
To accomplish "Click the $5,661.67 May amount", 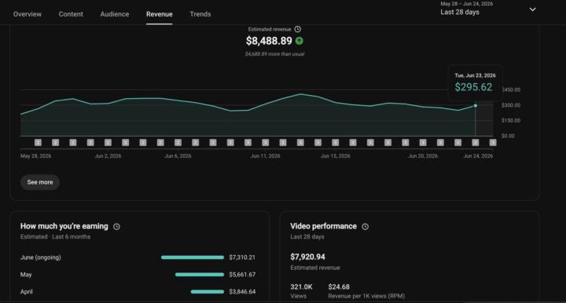I will 242,275.
